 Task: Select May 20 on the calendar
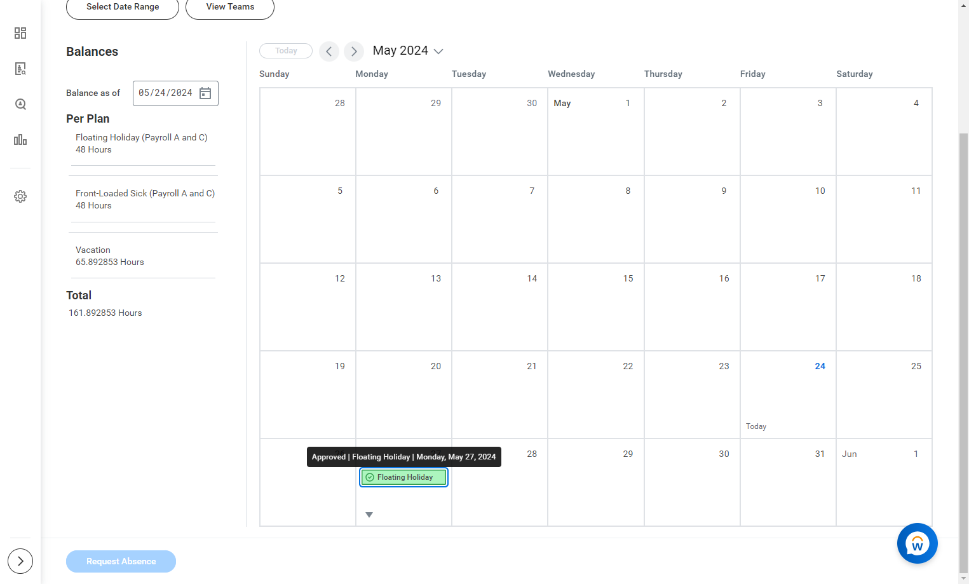pyautogui.click(x=403, y=395)
